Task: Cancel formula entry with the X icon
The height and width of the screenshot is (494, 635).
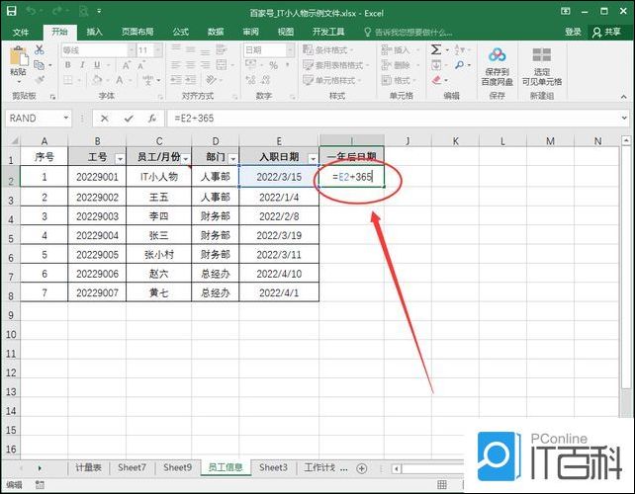Action: point(105,118)
